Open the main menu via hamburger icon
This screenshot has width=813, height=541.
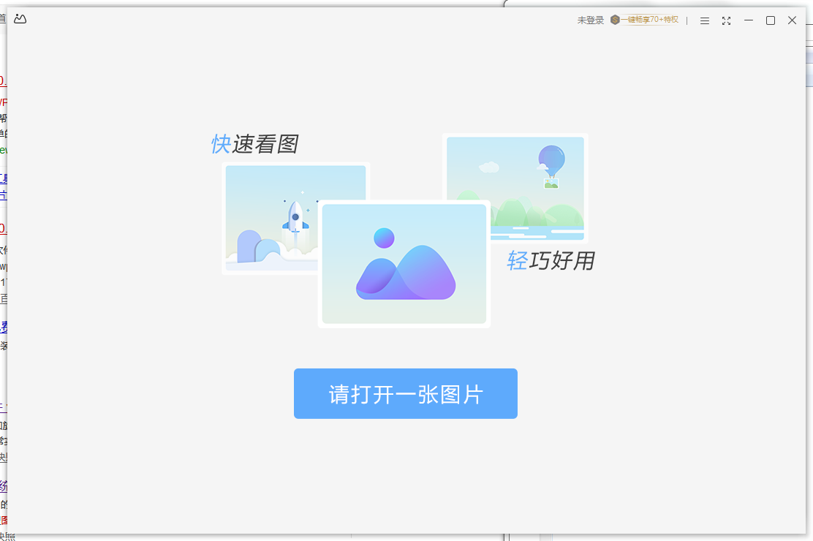point(704,20)
